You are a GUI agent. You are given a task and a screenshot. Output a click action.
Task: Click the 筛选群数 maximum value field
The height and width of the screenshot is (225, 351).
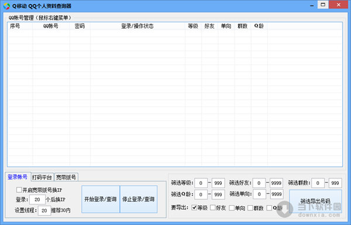(335, 183)
